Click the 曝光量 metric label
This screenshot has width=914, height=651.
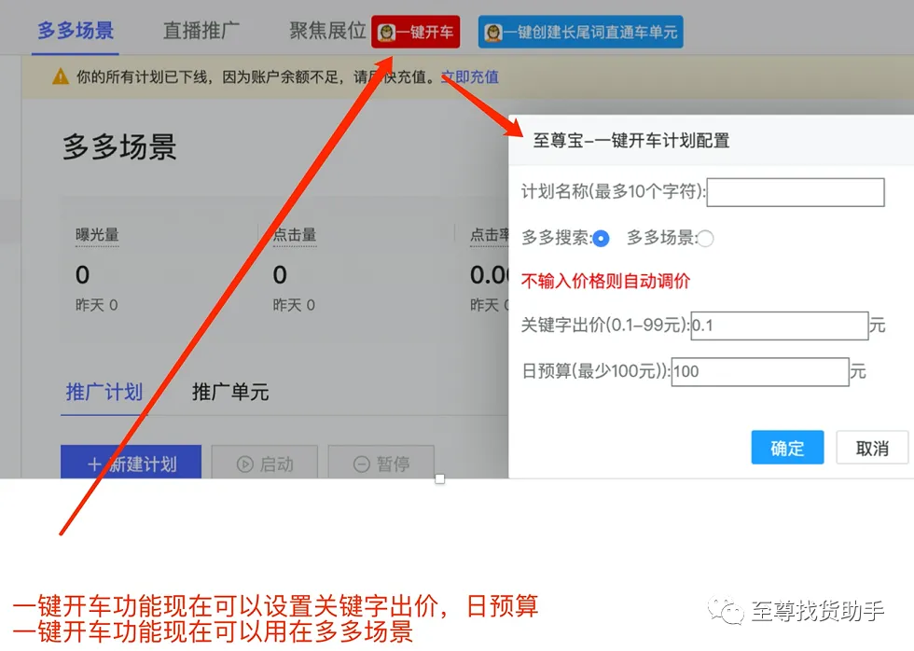[97, 235]
